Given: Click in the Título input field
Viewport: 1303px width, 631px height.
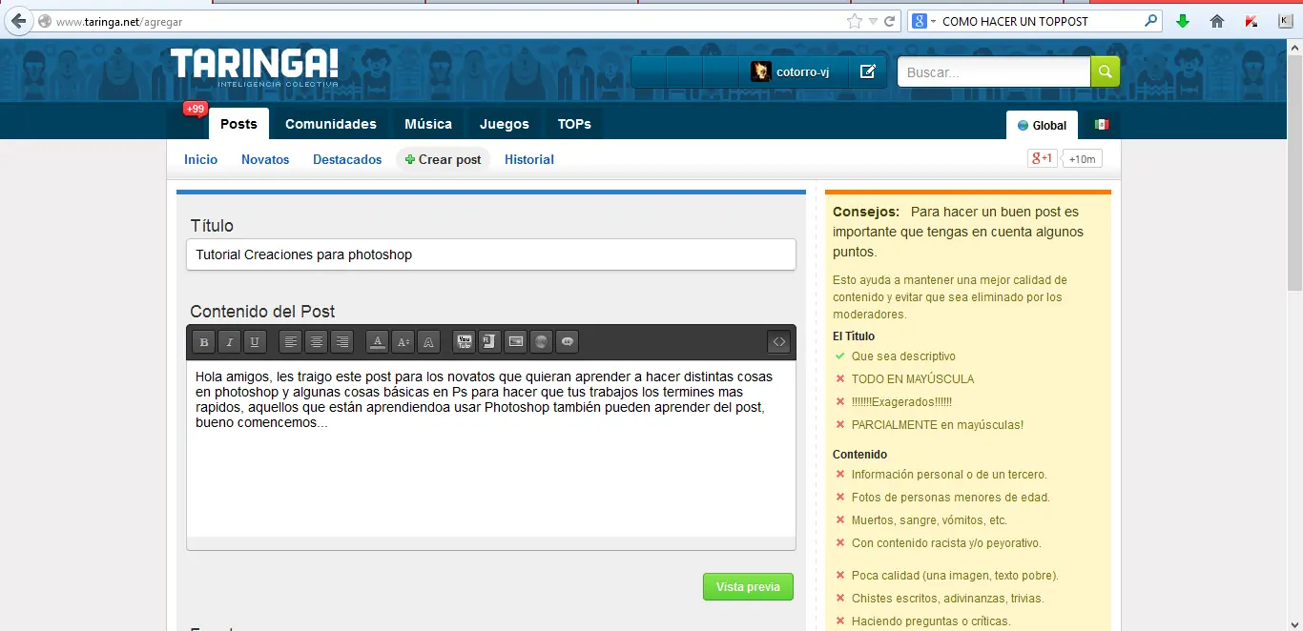Looking at the screenshot, I should pyautogui.click(x=490, y=254).
